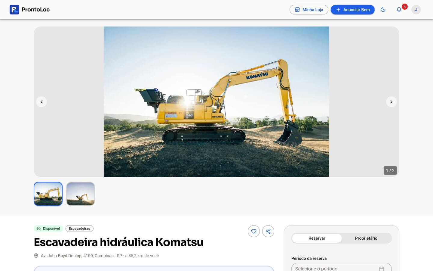433x271 pixels.
Task: Share this listing using share icon
Action: tap(268, 231)
